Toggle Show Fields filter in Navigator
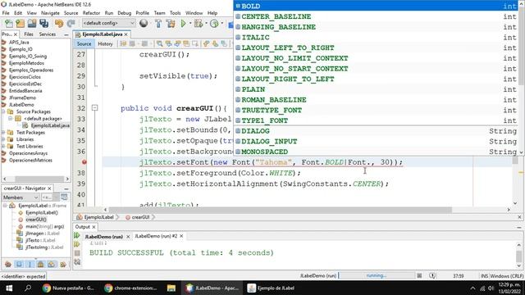 click(19, 264)
